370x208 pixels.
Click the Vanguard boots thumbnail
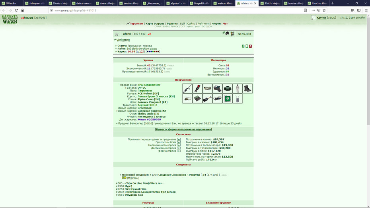[x=247, y=88]
